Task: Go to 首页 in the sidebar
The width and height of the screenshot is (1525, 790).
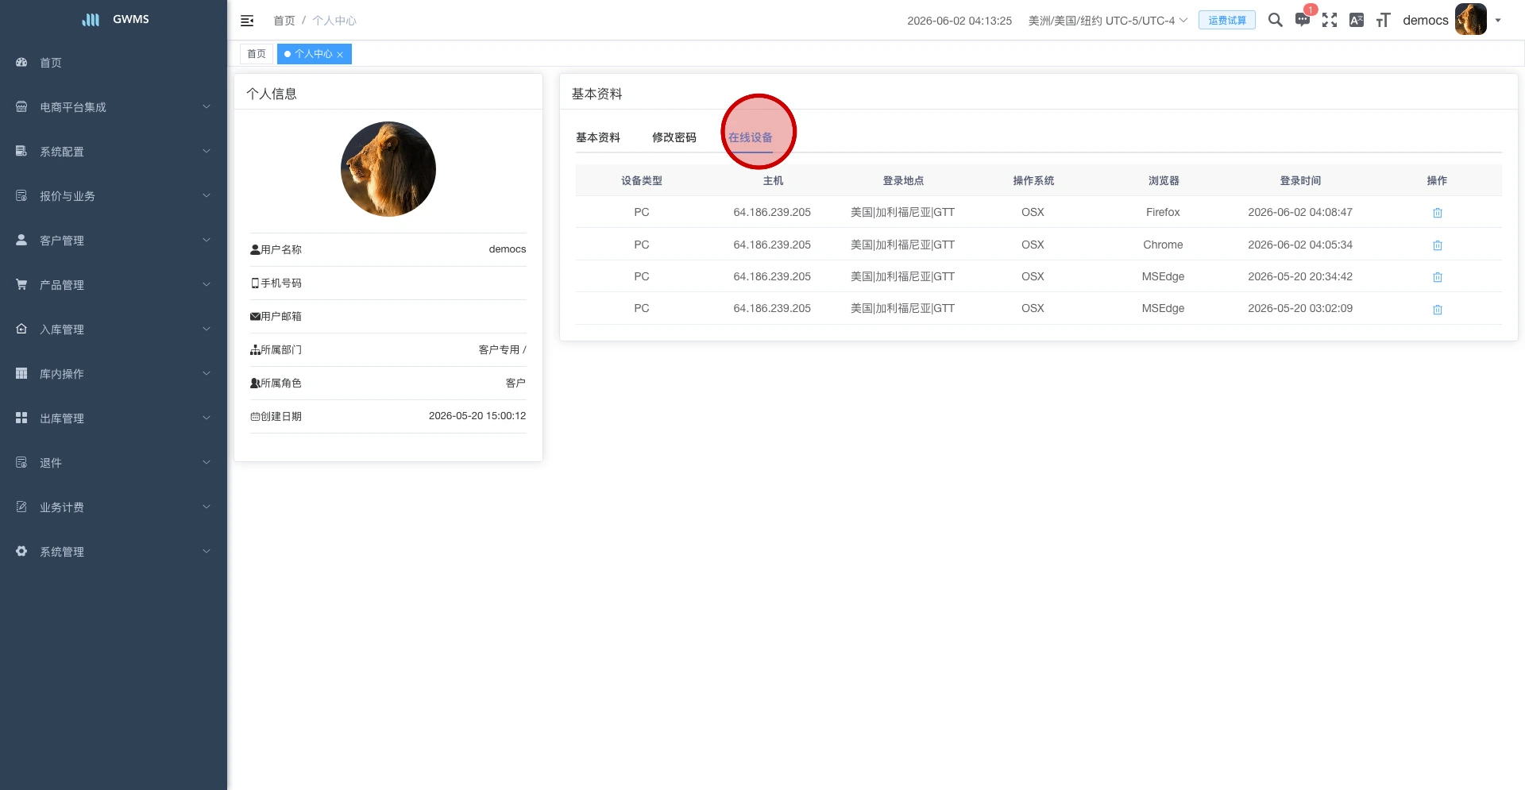Action: click(x=114, y=63)
